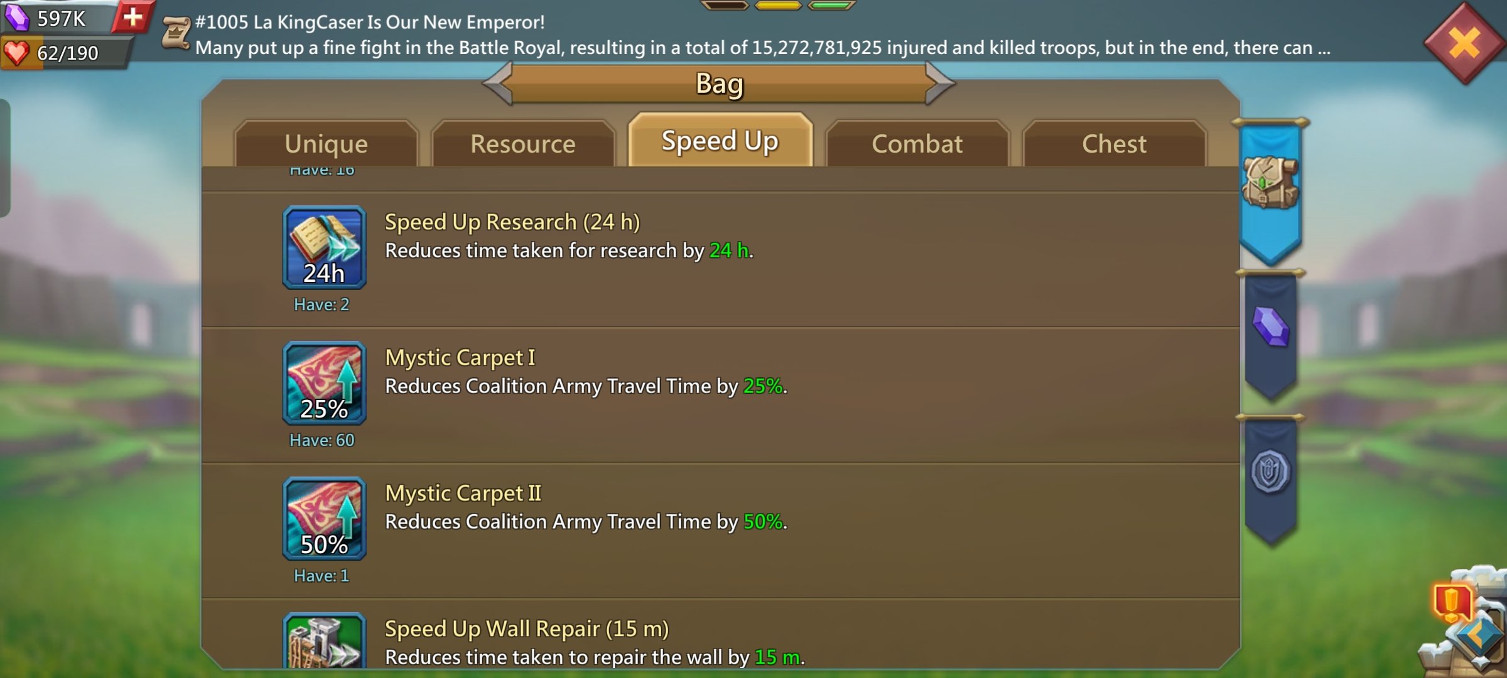Add gems with the red plus button
The width and height of the screenshot is (1507, 678).
click(x=132, y=17)
